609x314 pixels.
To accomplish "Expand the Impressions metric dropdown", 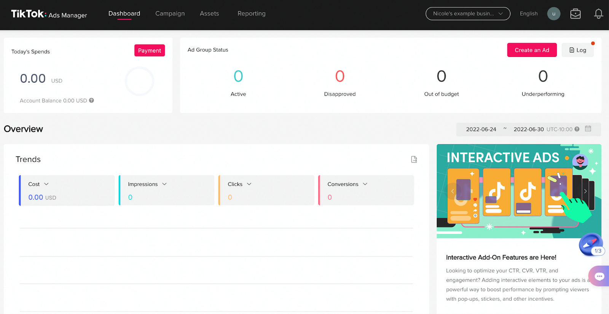I will point(164,184).
